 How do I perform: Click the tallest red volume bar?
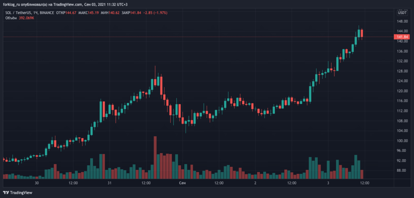click(155, 158)
